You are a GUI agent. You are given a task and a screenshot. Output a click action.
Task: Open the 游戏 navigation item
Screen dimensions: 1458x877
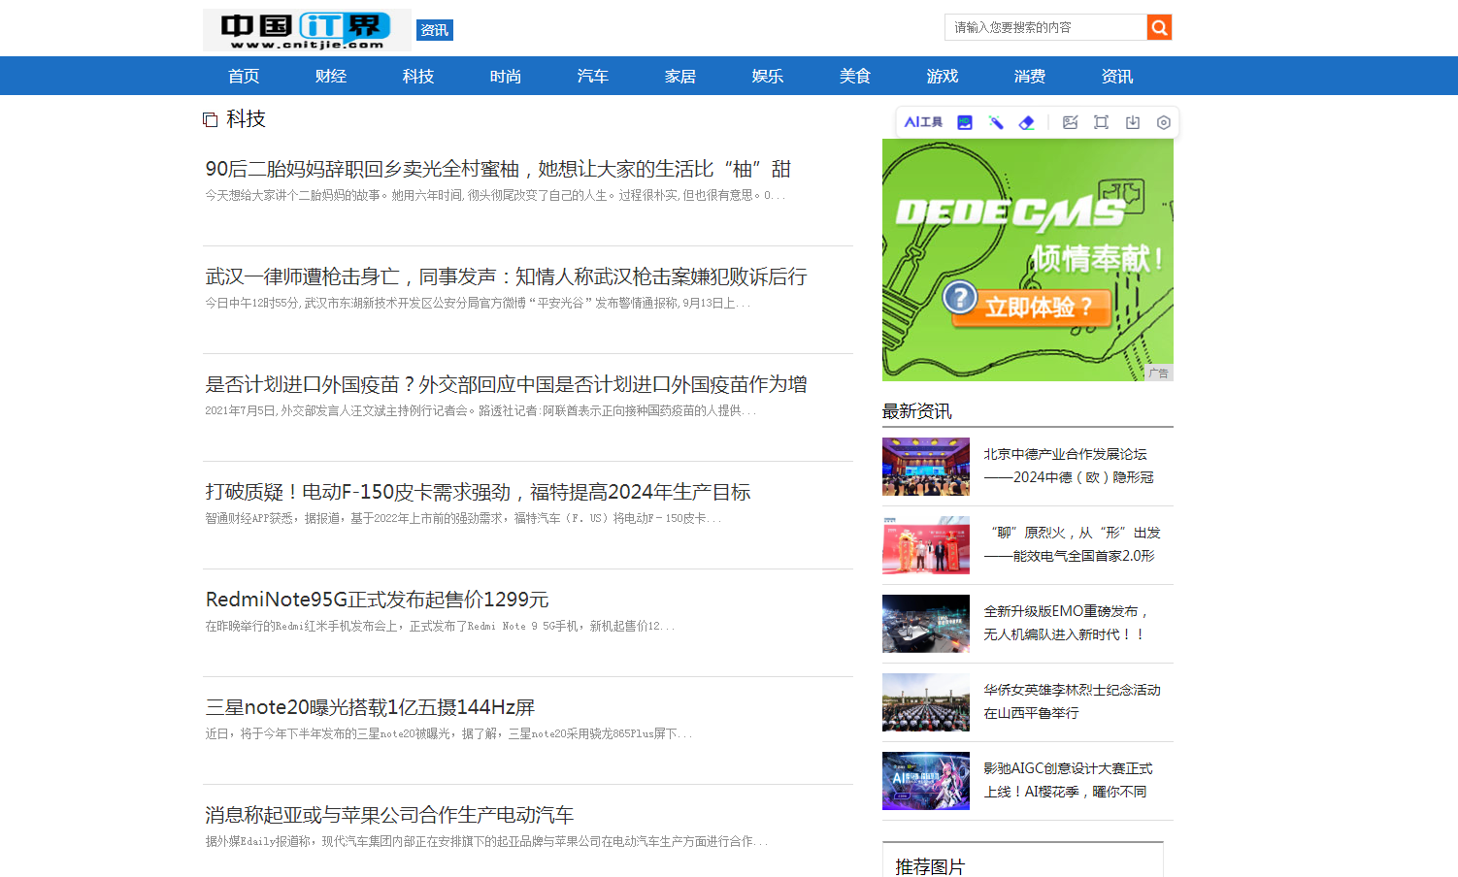click(943, 76)
